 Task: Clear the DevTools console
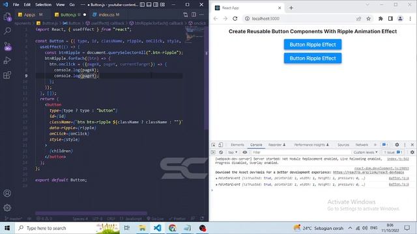click(221, 152)
